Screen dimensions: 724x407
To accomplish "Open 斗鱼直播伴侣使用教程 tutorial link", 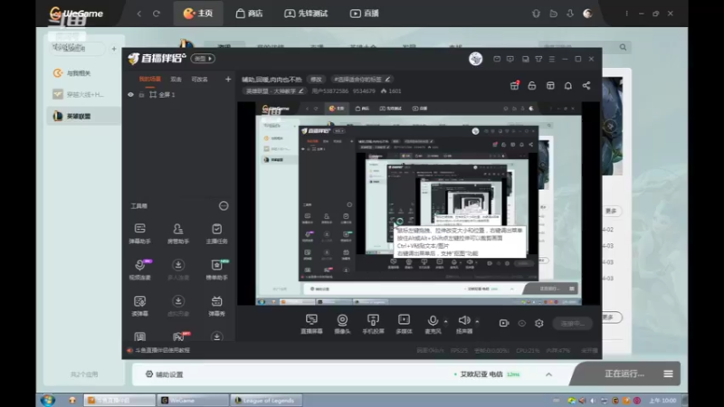I will [162, 350].
